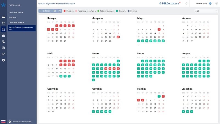Image resolution: width=220 pixels, height=124 pixels.
Task: Open the notifications bell
Action: click(x=186, y=4)
